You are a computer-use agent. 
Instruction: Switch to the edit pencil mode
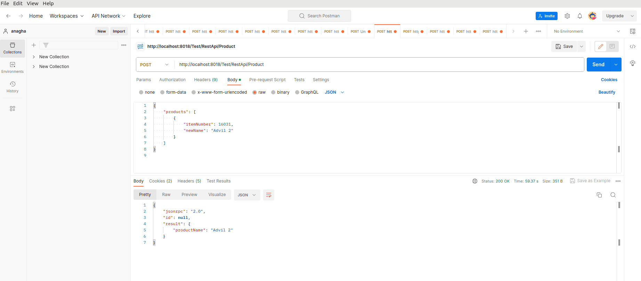pyautogui.click(x=601, y=46)
